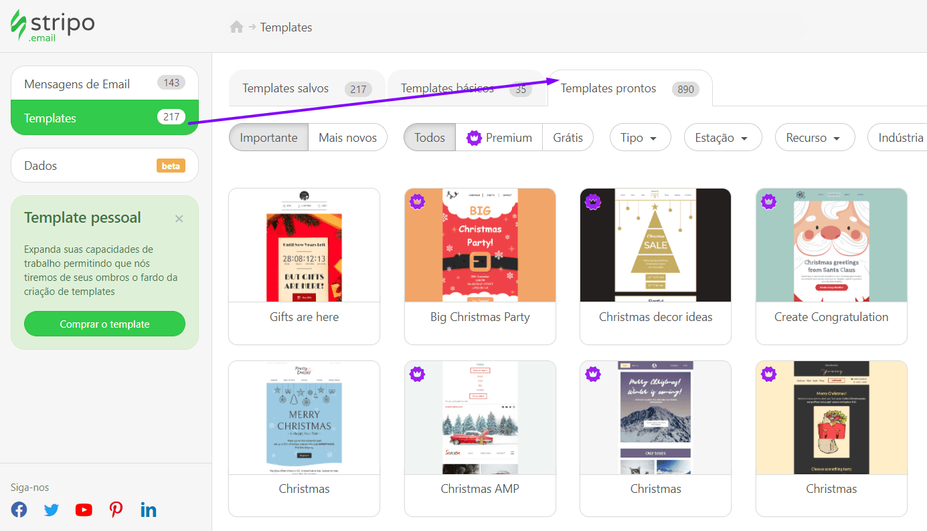Expand the Estação filter
This screenshot has width=927, height=531.
click(x=723, y=137)
